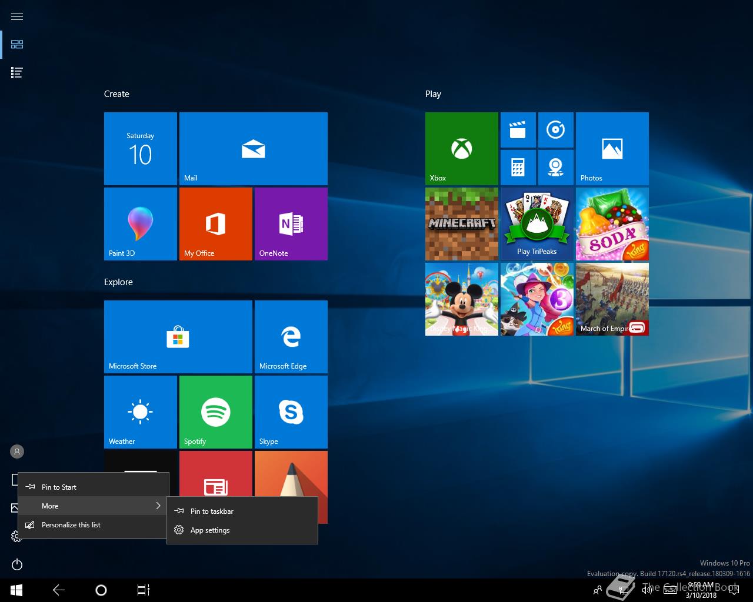This screenshot has height=602, width=753.
Task: Open the Power options icon
Action: tap(17, 564)
